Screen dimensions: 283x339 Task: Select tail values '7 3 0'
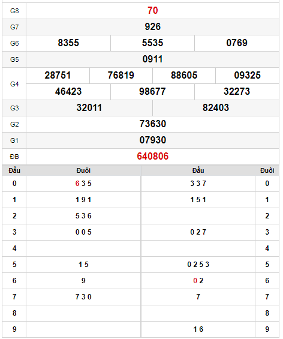tap(83, 297)
